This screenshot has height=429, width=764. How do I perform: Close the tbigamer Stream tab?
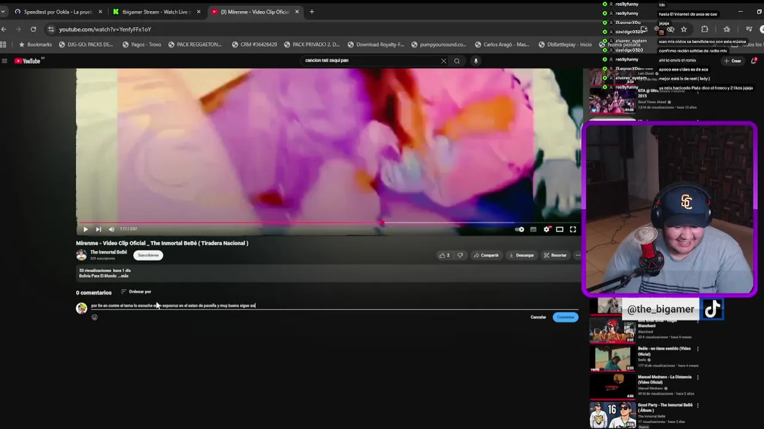pos(198,12)
